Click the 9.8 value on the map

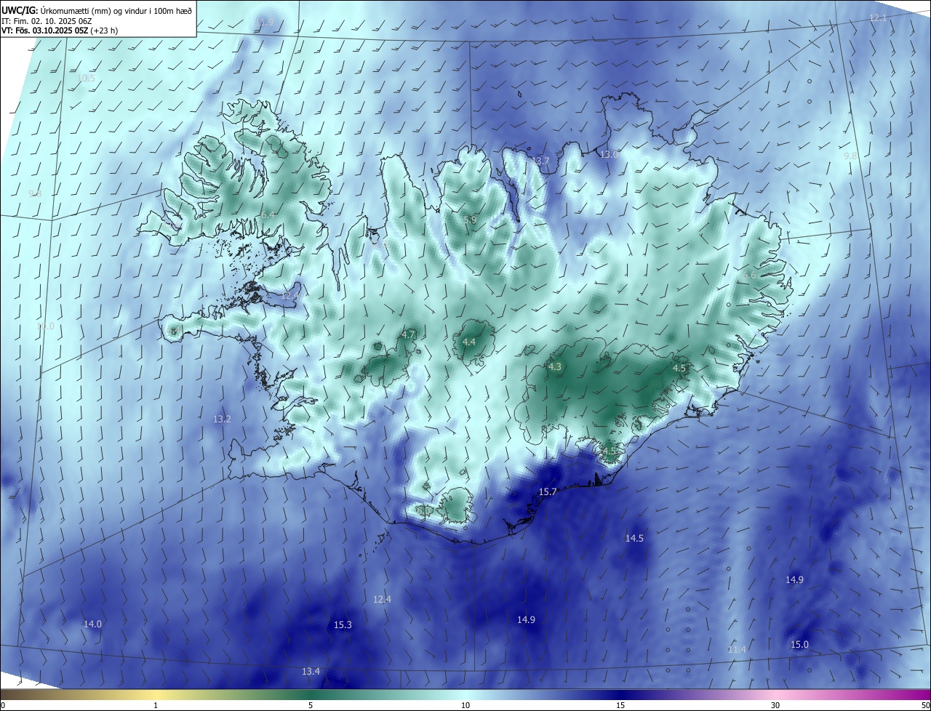coord(850,156)
